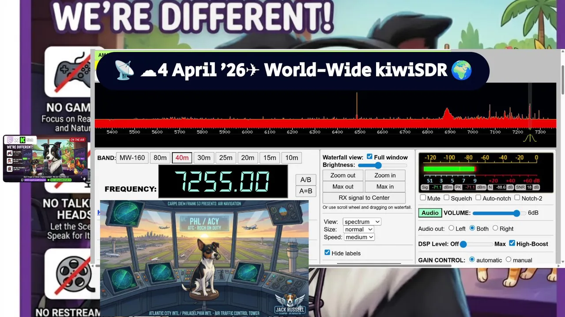
Task: Click RX signal to Center button
Action: pyautogui.click(x=364, y=198)
